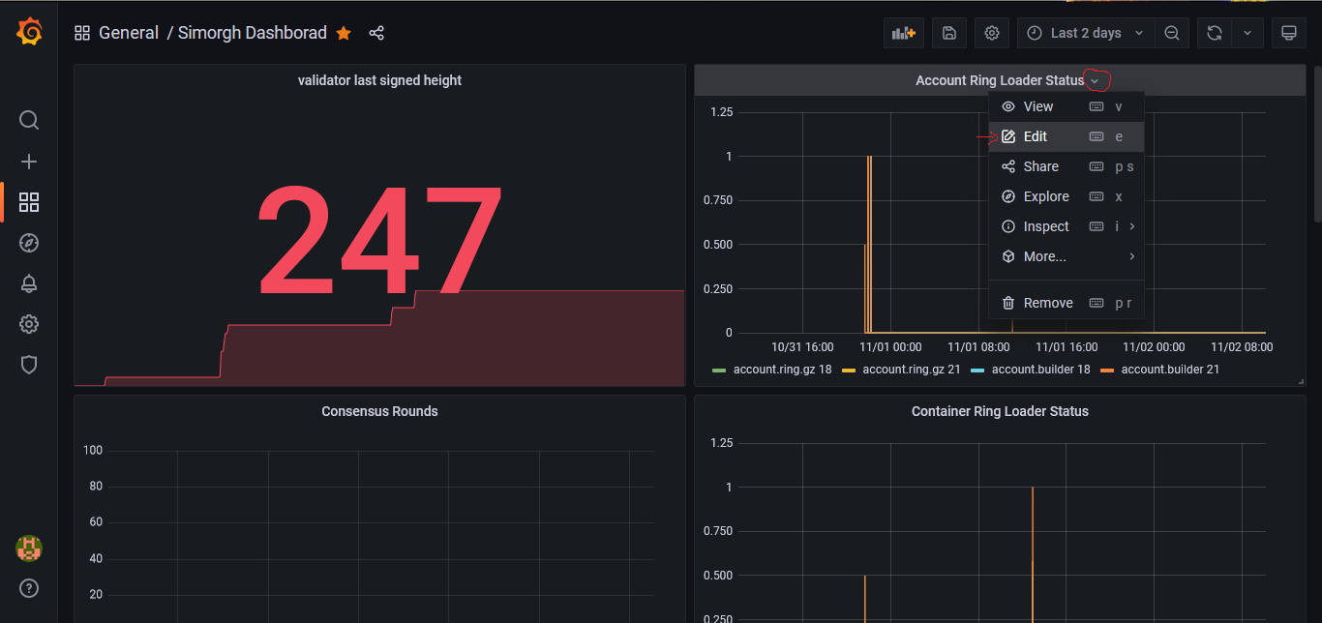The height and width of the screenshot is (623, 1322).
Task: Open Server Admin shield icon
Action: 29,365
